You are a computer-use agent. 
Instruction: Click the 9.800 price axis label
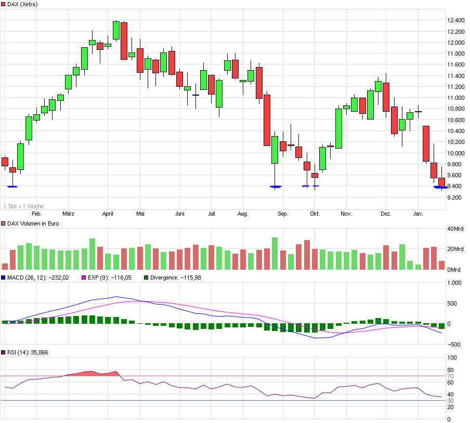[x=454, y=164]
